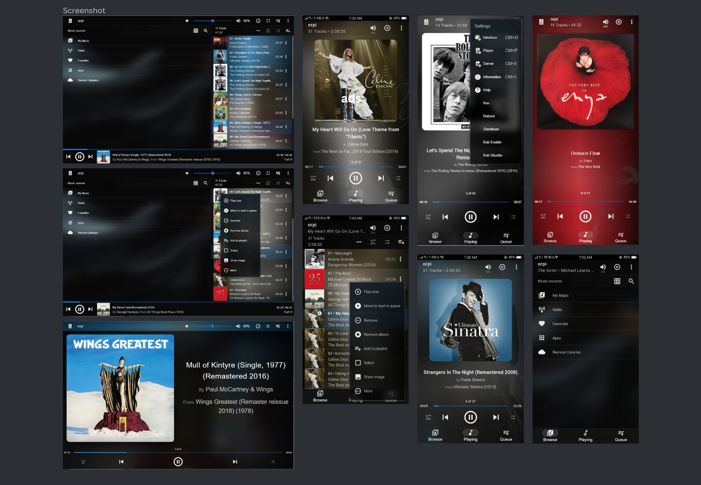Image resolution: width=701 pixels, height=485 pixels.
Task: Seek in the Orinoco Flow progress bar
Action: [x=585, y=201]
